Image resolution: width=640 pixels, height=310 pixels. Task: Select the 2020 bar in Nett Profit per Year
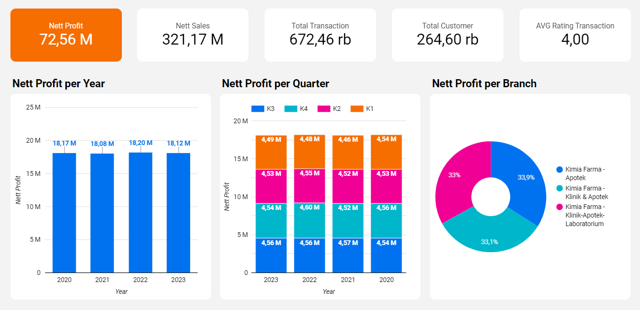64,213
